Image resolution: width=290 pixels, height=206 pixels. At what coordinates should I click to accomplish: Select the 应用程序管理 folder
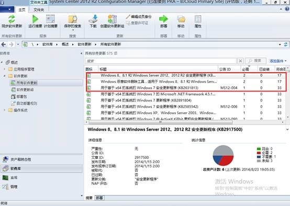tap(24, 69)
